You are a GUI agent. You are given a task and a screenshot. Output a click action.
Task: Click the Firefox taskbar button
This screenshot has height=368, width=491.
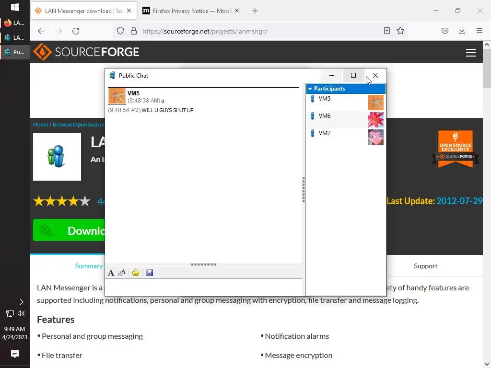15,23
